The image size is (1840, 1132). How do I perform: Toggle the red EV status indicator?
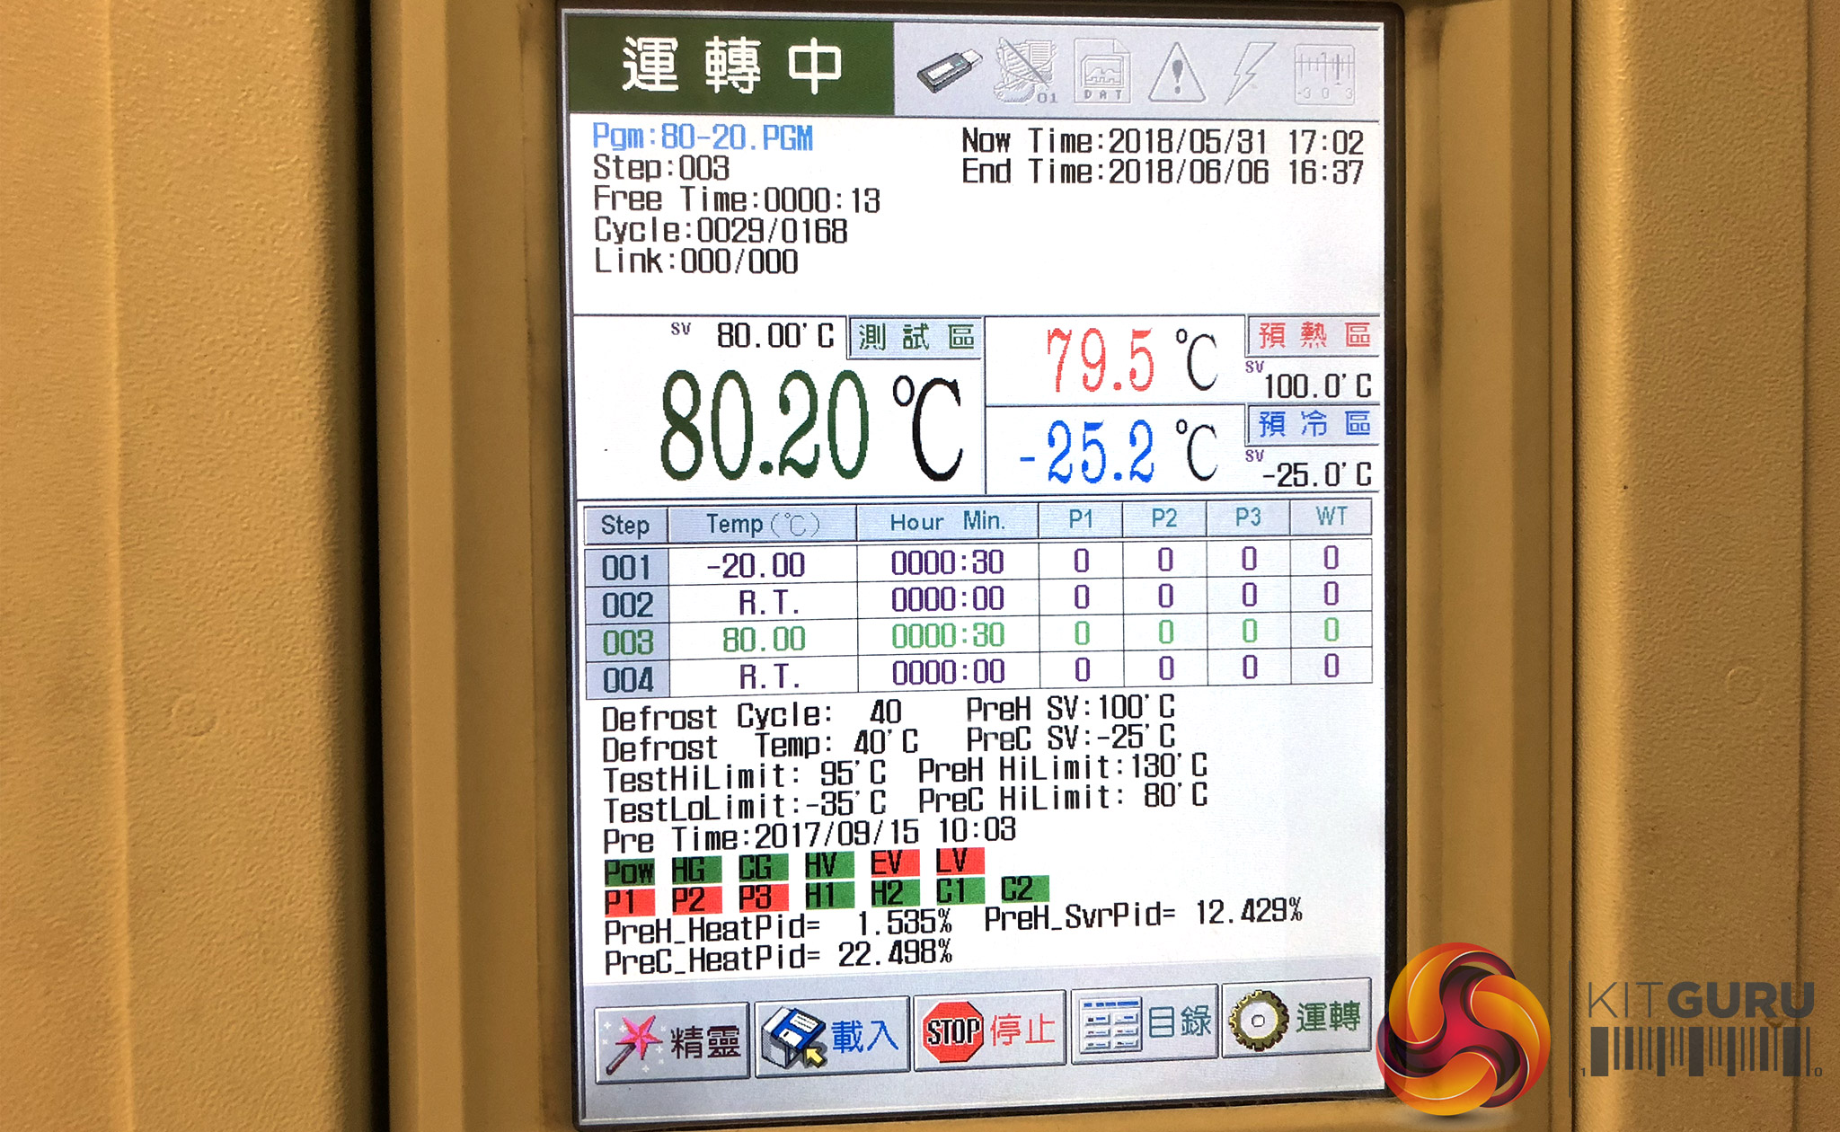click(894, 863)
